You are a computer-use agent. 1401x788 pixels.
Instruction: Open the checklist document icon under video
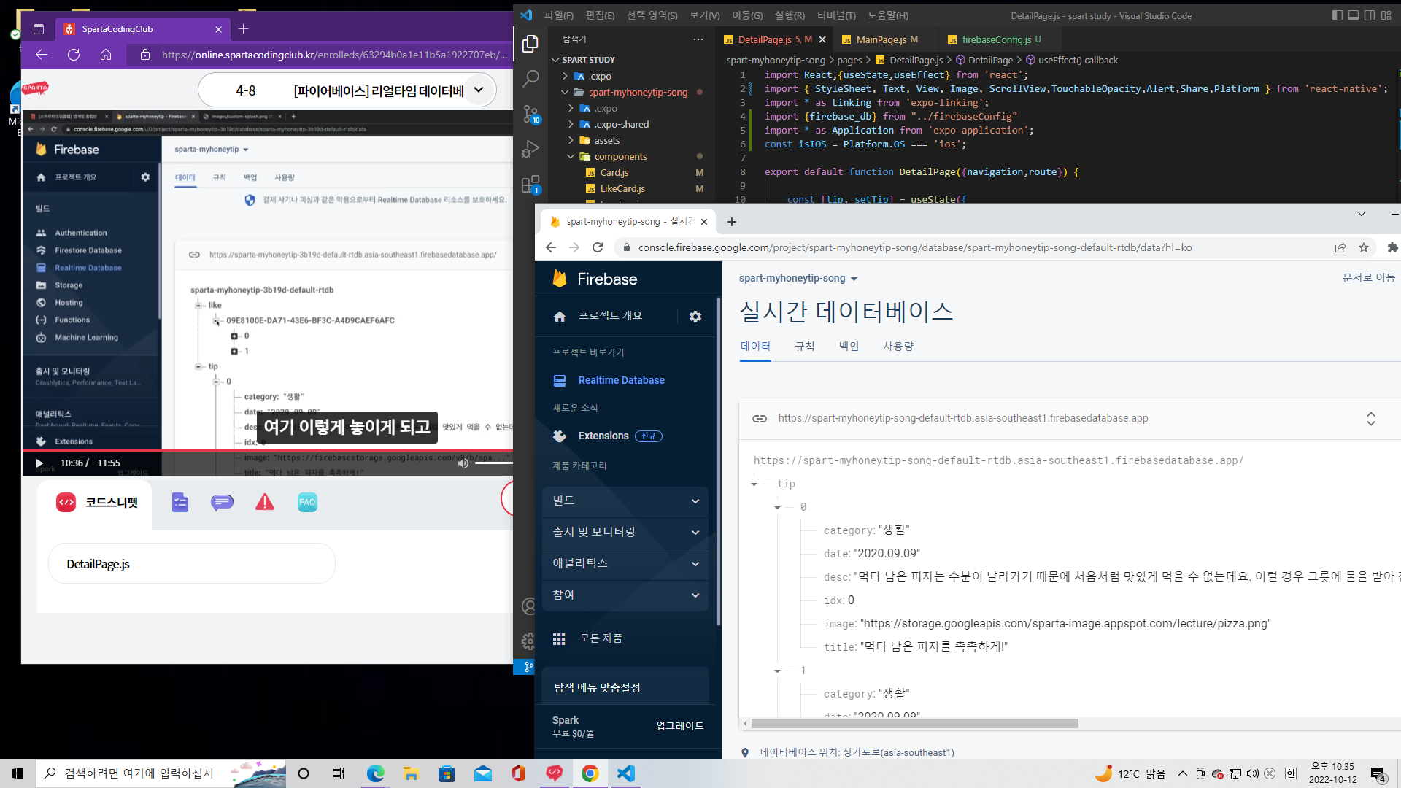click(180, 502)
